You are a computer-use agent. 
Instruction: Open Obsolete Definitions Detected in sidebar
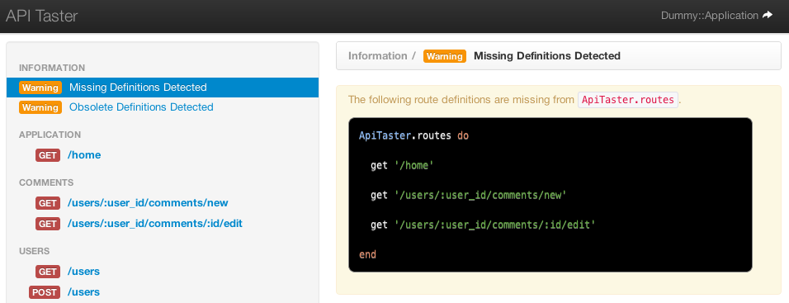coord(141,107)
